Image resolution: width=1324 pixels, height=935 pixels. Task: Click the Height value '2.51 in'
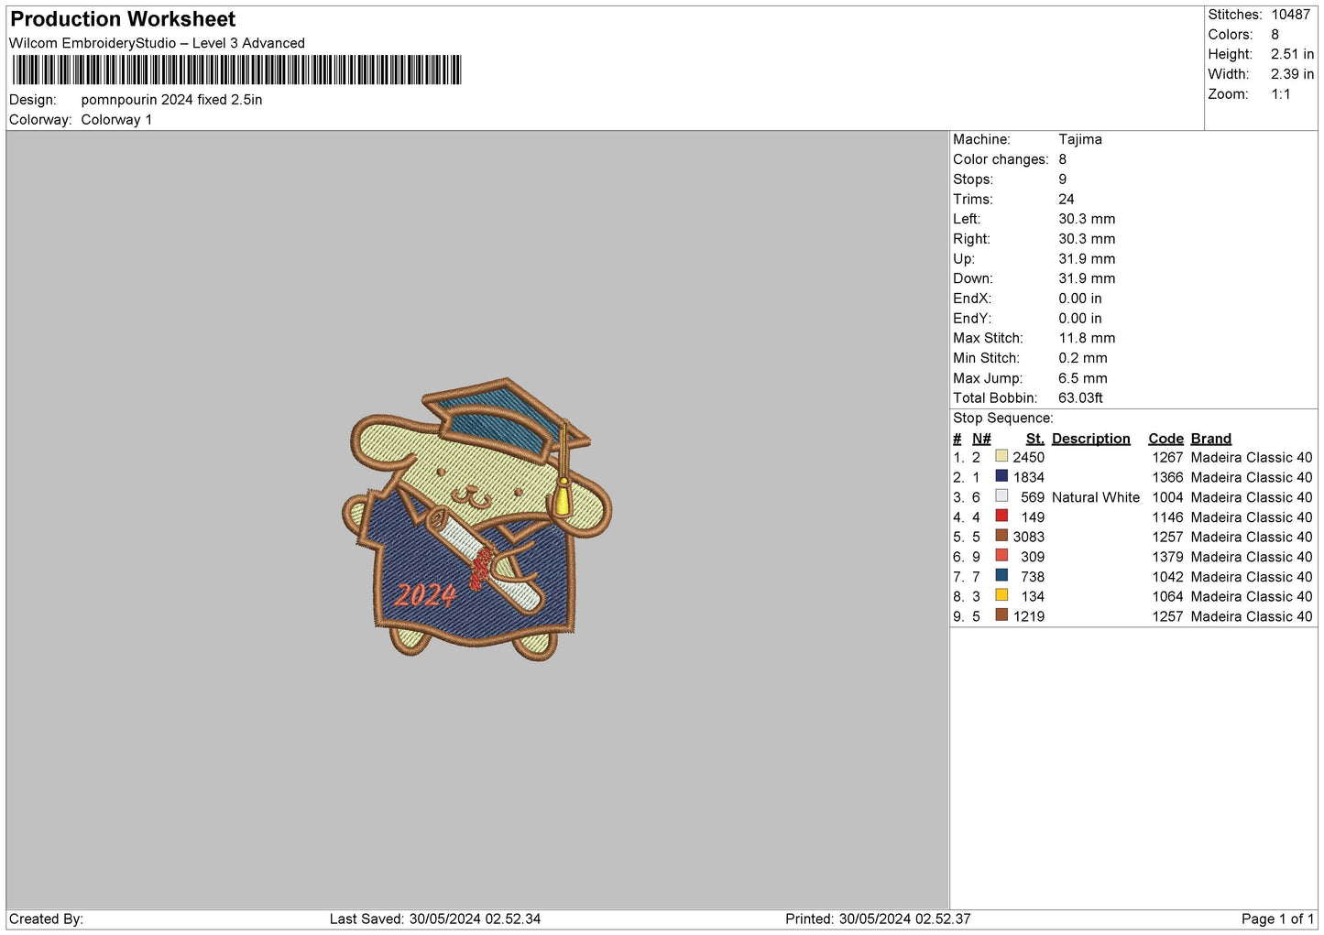click(x=1292, y=55)
